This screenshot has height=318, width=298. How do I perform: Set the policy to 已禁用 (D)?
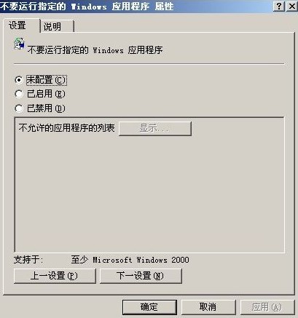pos(40,108)
